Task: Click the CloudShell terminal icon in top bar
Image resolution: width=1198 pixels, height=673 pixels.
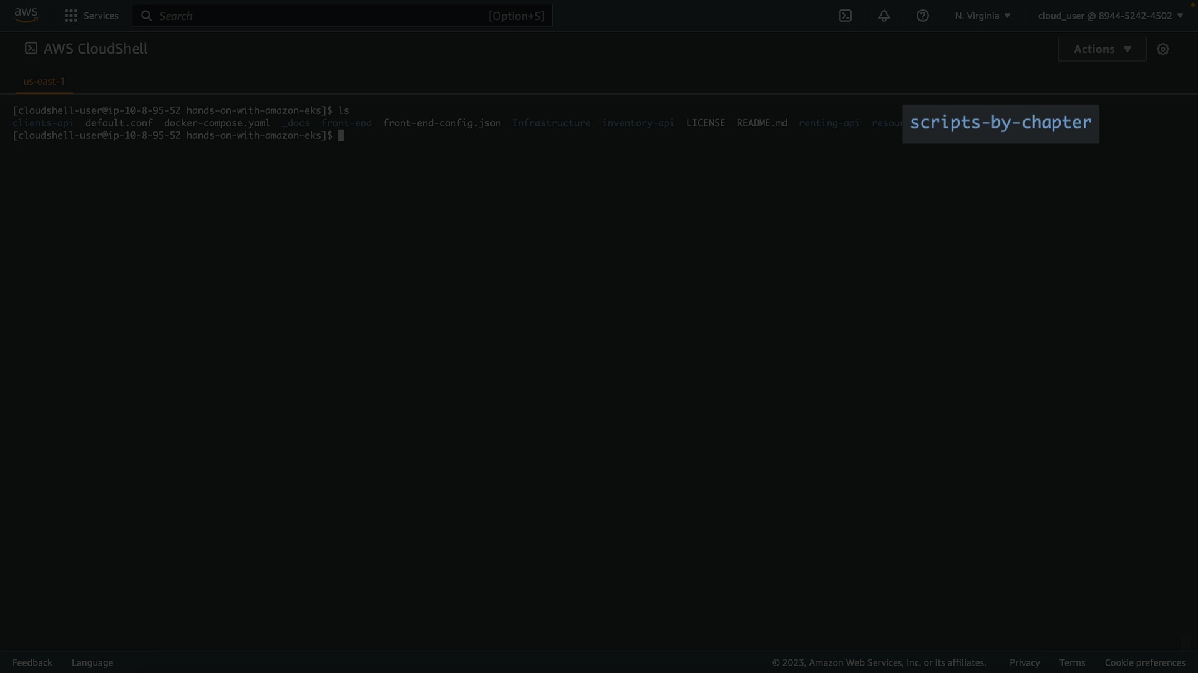Action: [845, 16]
